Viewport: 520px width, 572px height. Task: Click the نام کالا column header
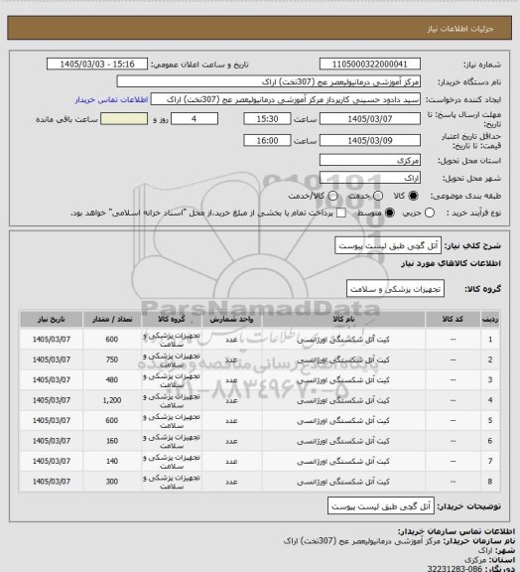(x=343, y=319)
